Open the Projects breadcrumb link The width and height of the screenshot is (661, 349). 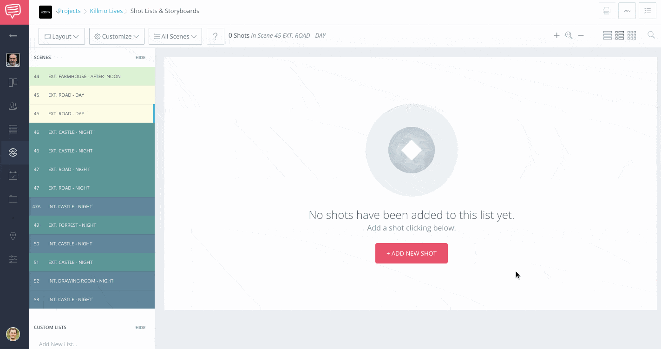point(69,11)
